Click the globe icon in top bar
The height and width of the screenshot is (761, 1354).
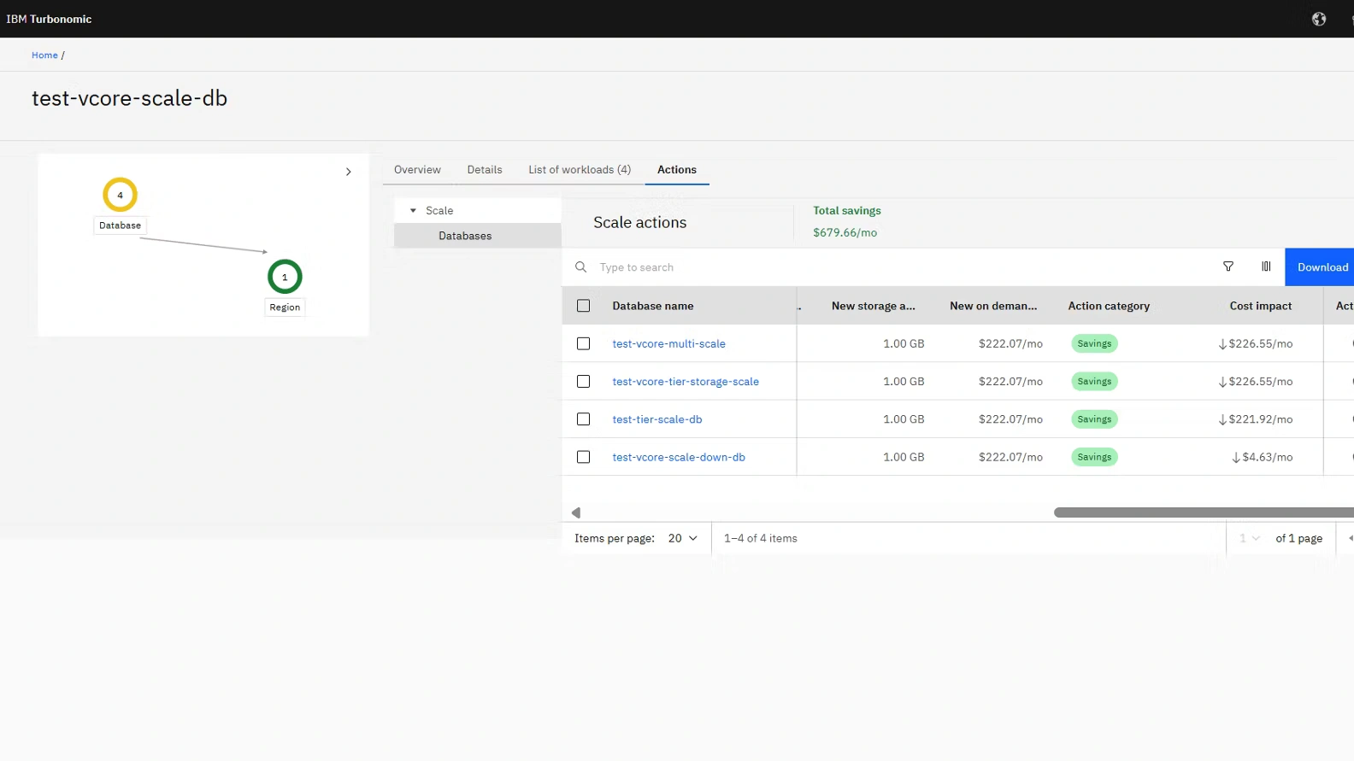point(1318,19)
